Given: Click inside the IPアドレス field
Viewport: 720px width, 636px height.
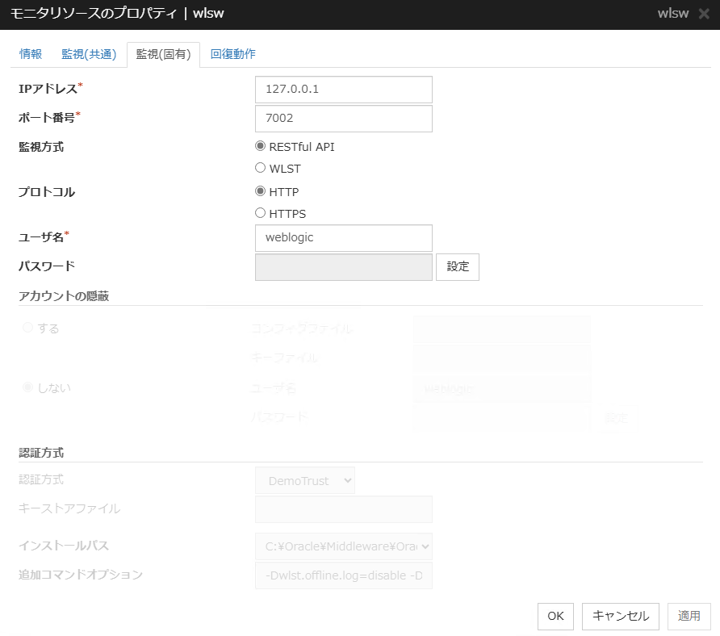Looking at the screenshot, I should tap(343, 89).
